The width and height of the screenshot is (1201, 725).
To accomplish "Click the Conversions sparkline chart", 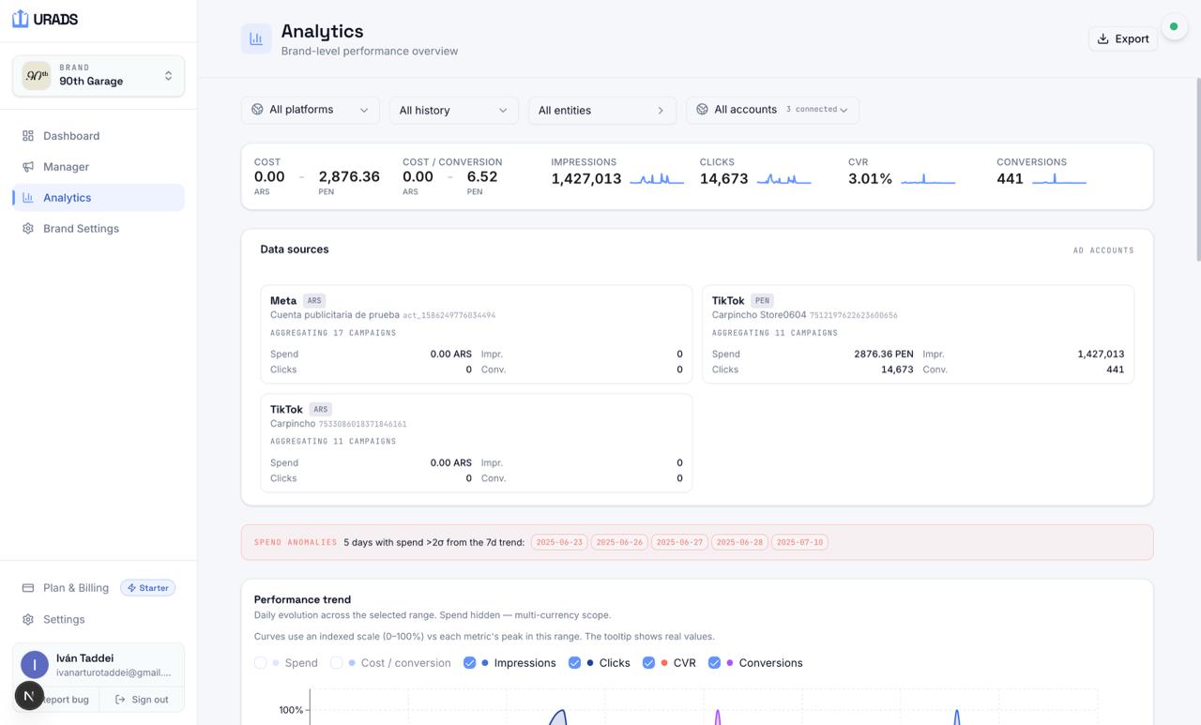I will [x=1059, y=178].
